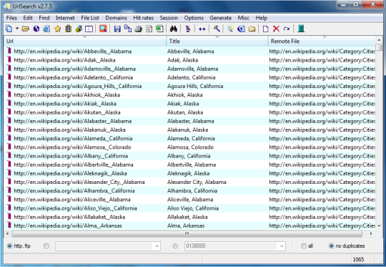This screenshot has width=386, height=267.
Task: Click the copy documents icon
Action: coord(128,29)
